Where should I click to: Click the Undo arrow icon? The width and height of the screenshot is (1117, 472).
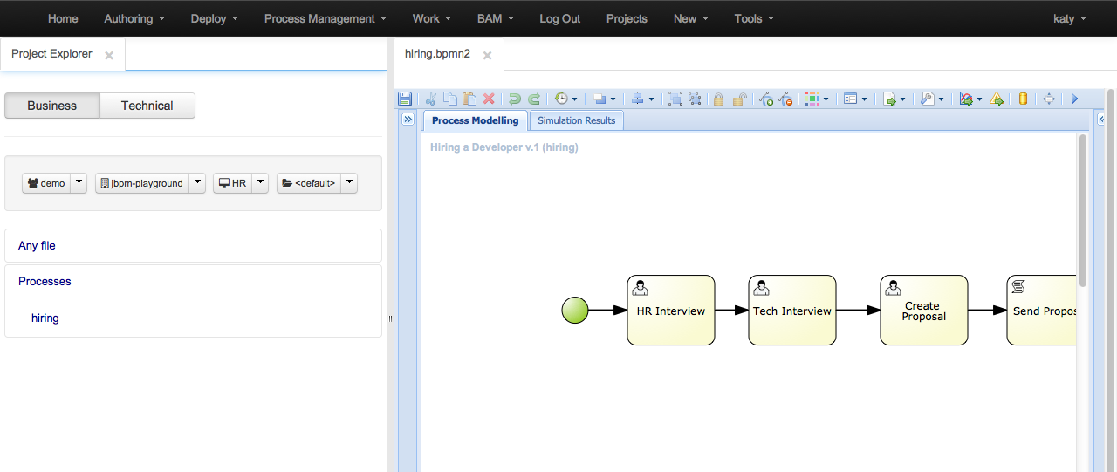514,99
